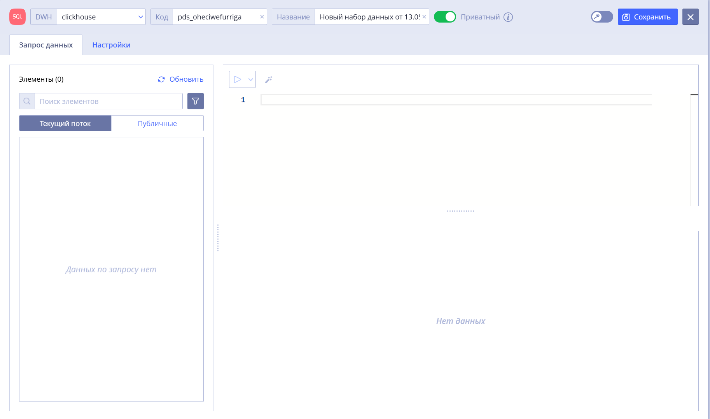Switch to the Настройки tab
710x419 pixels.
[111, 45]
